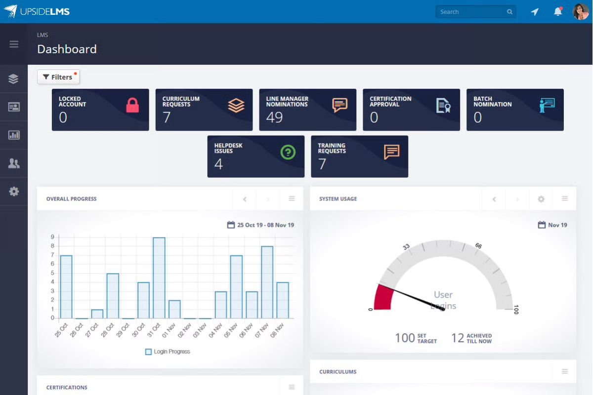
Task: Open the stacked layers sidebar icon
Action: pos(14,79)
